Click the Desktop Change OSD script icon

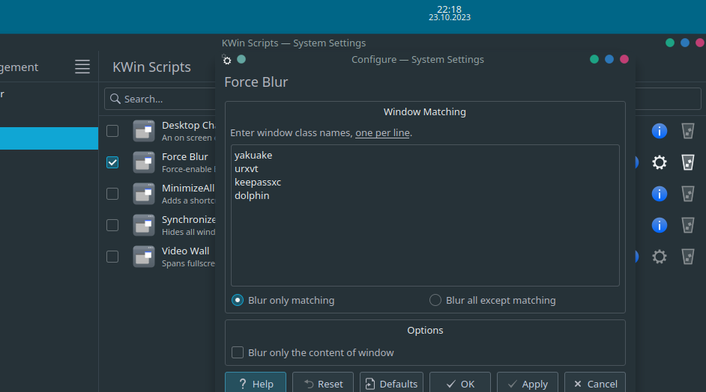click(144, 131)
